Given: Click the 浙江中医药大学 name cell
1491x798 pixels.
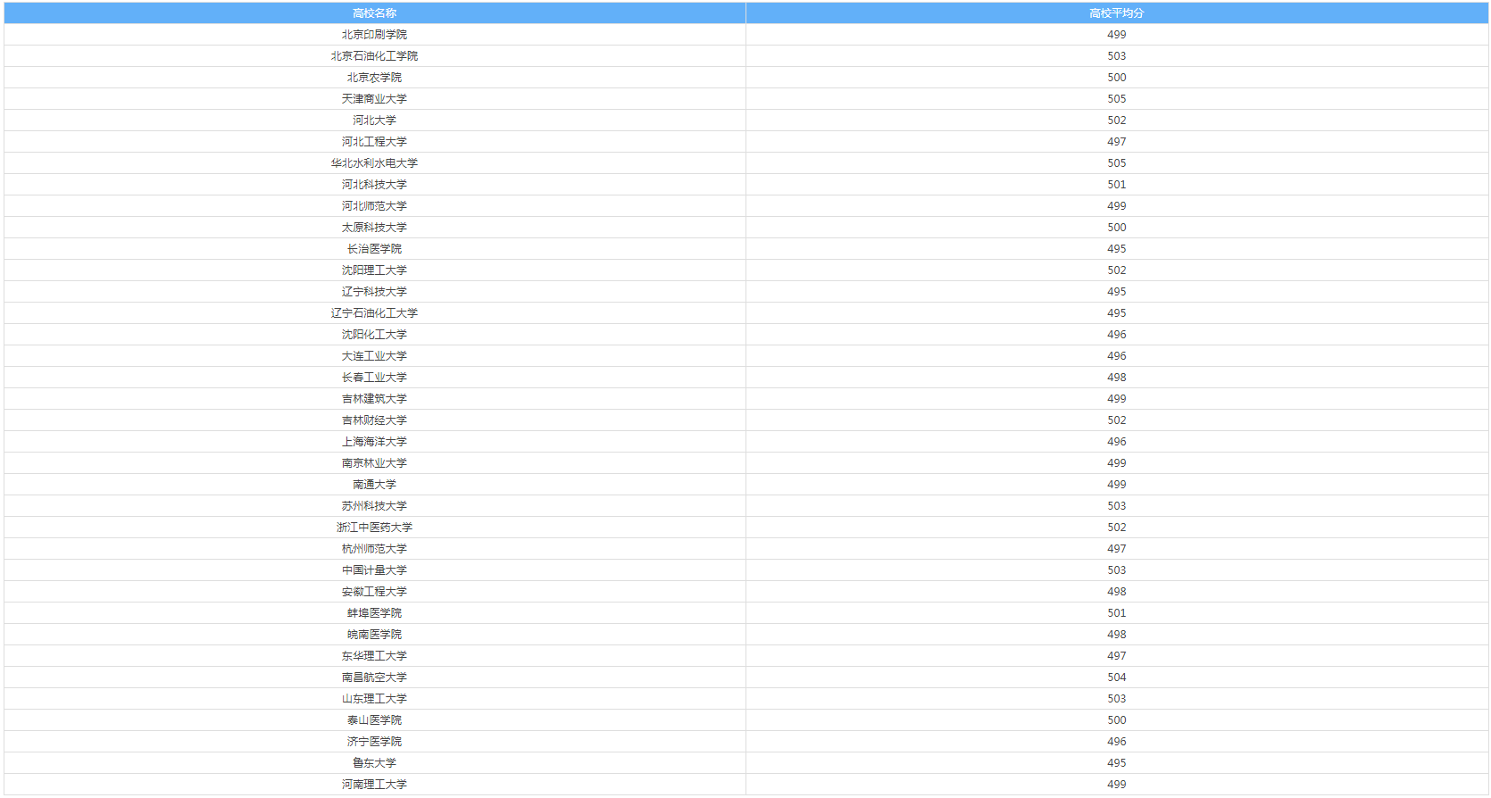Looking at the screenshot, I should (x=374, y=528).
